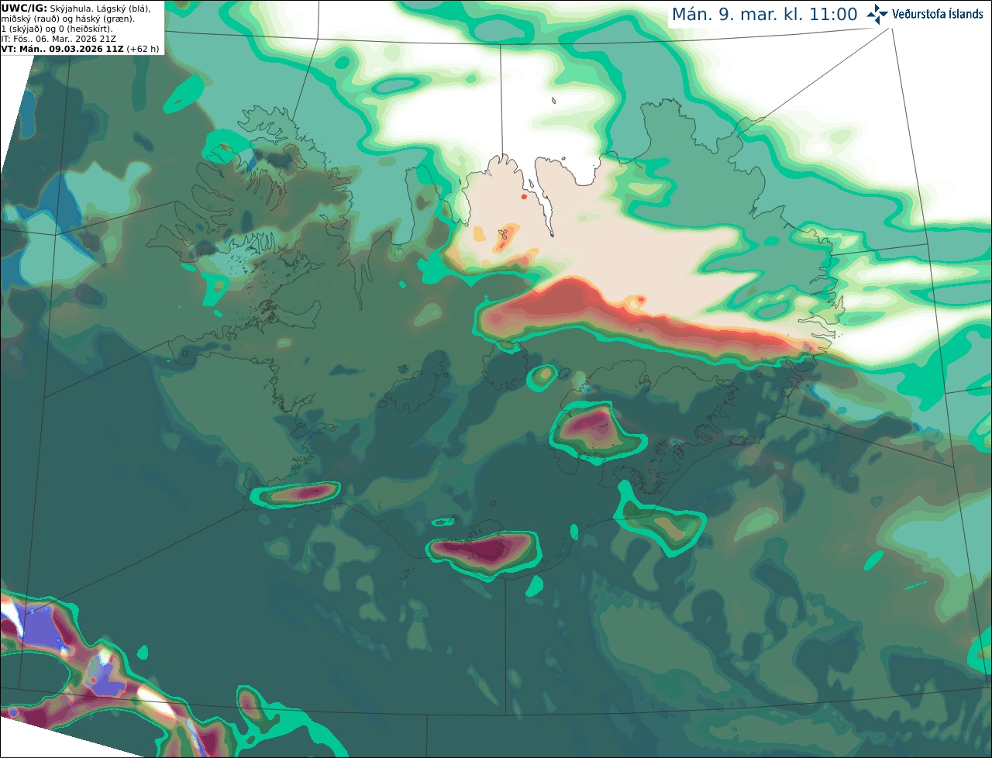Click the '1 (skýjað) og 0 (heiðskírt).' line

[57, 29]
